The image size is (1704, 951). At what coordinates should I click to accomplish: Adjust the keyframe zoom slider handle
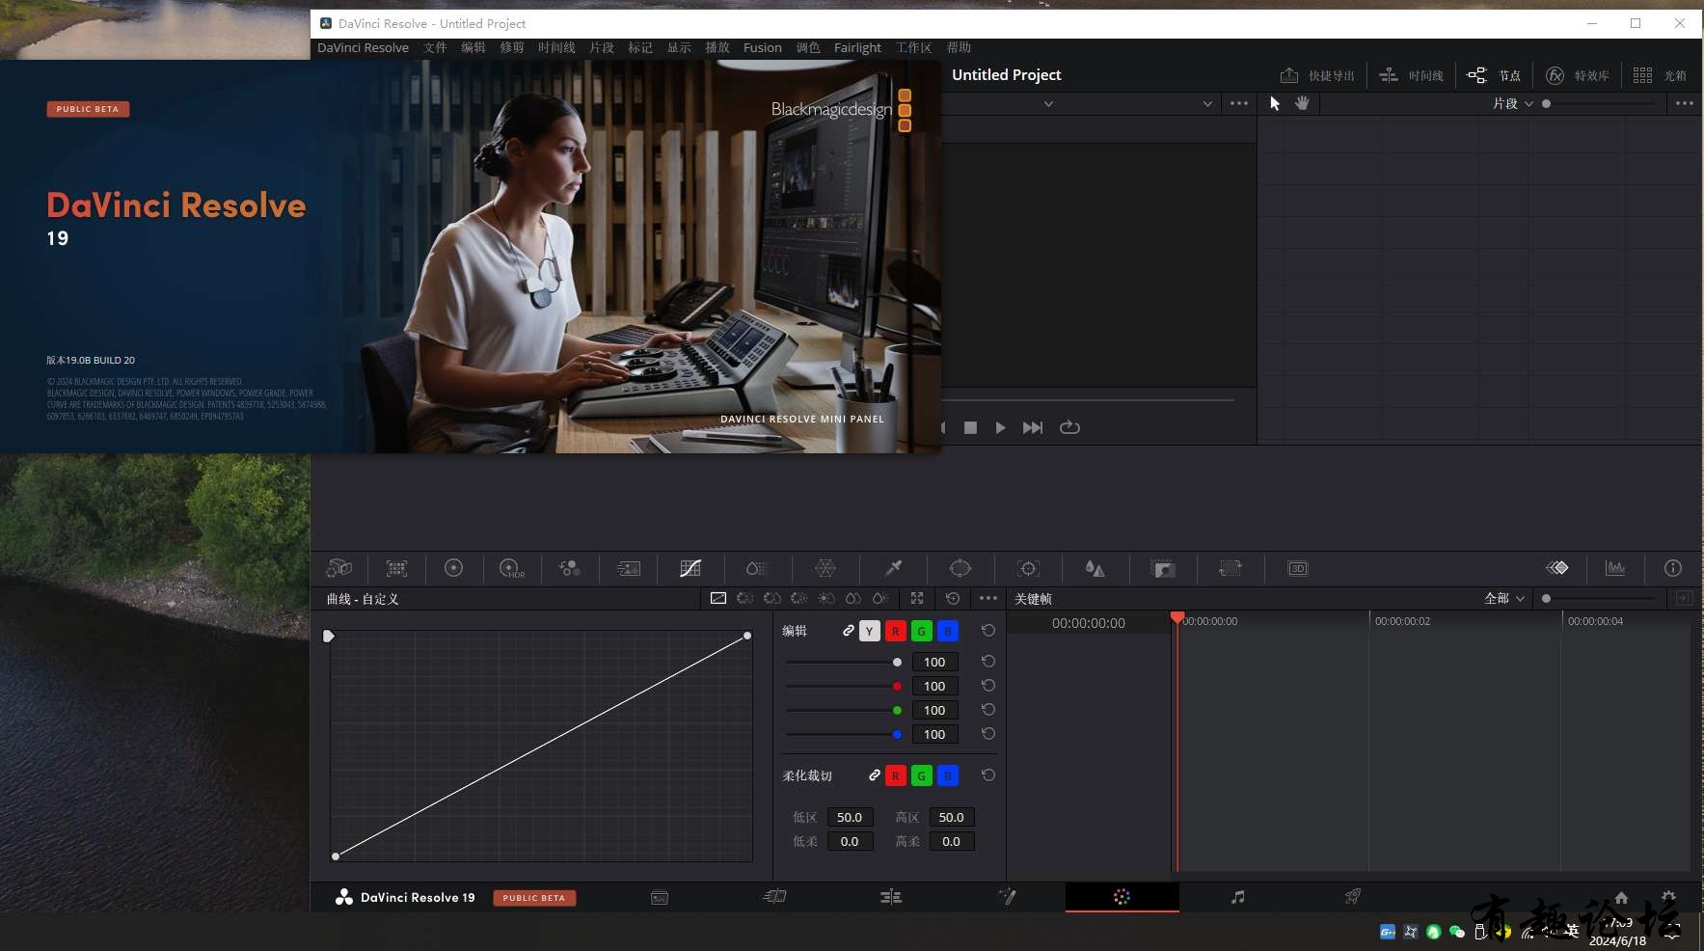[x=1546, y=598]
